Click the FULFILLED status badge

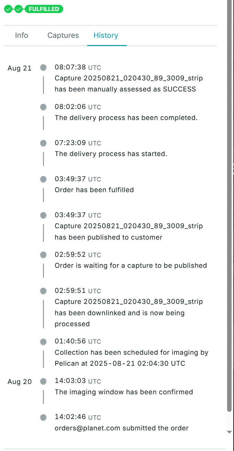44,9
